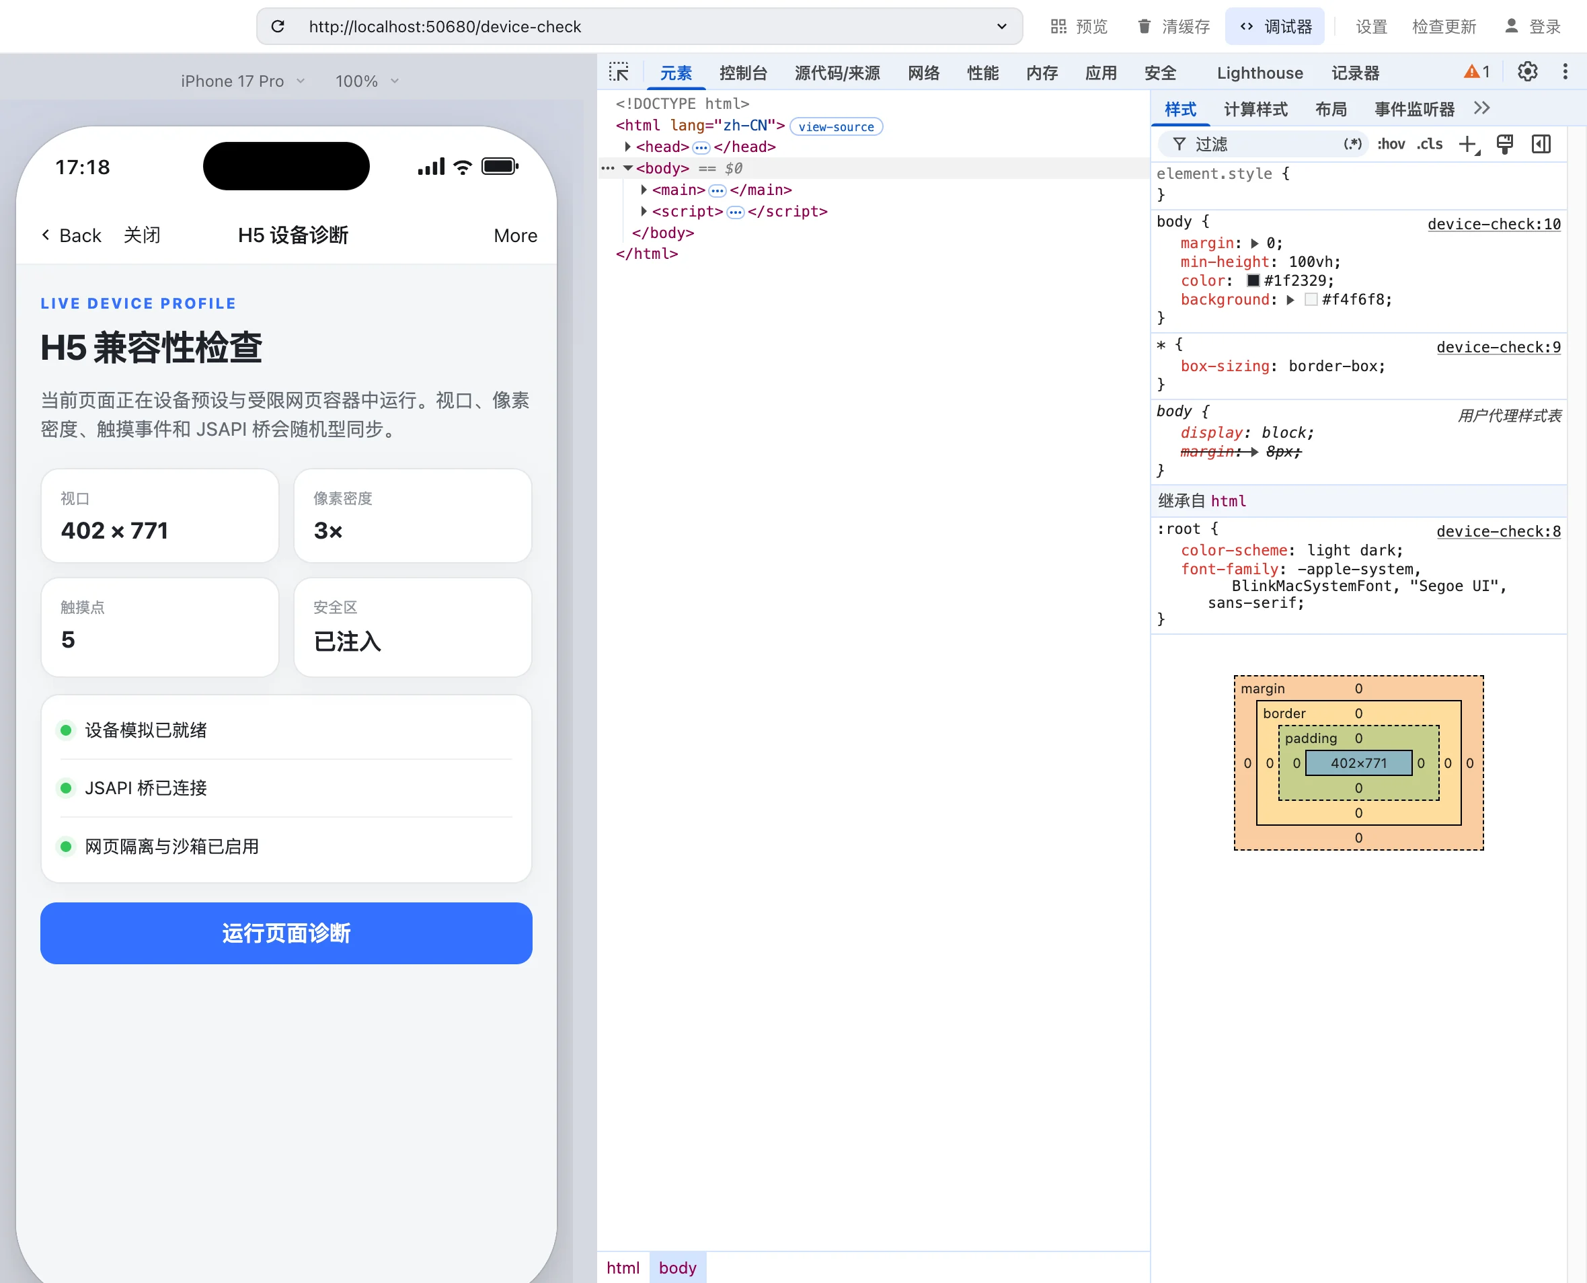Open the iPhone 17 Pro device dropdown
The image size is (1587, 1283).
pyautogui.click(x=243, y=81)
